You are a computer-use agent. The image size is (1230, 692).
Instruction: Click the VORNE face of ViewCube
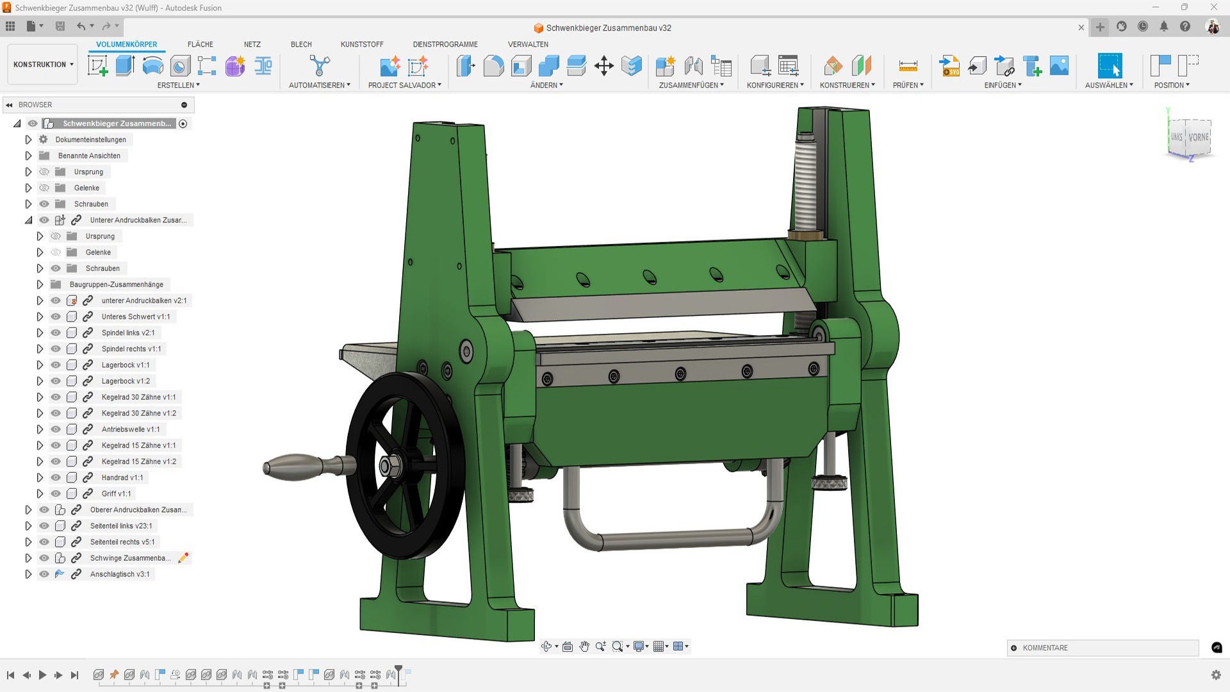click(1198, 137)
